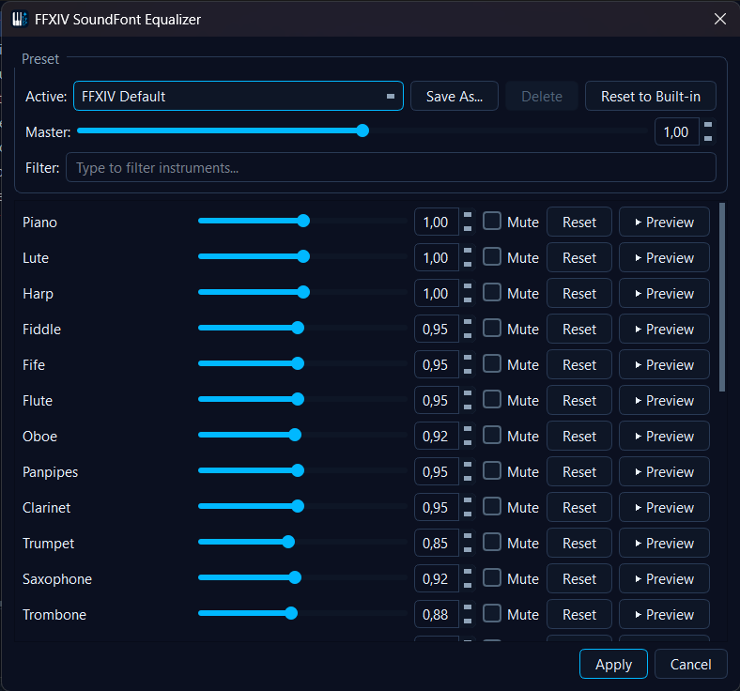The width and height of the screenshot is (740, 691).
Task: Click the Master volume slider handle
Action: (362, 131)
